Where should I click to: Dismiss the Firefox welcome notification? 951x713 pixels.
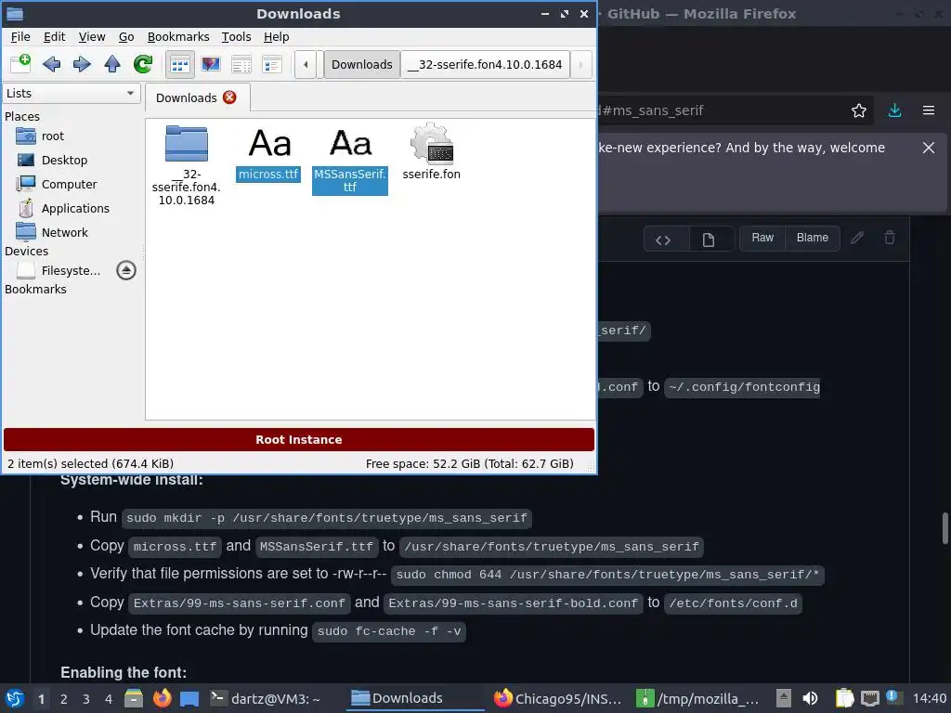[x=929, y=148]
